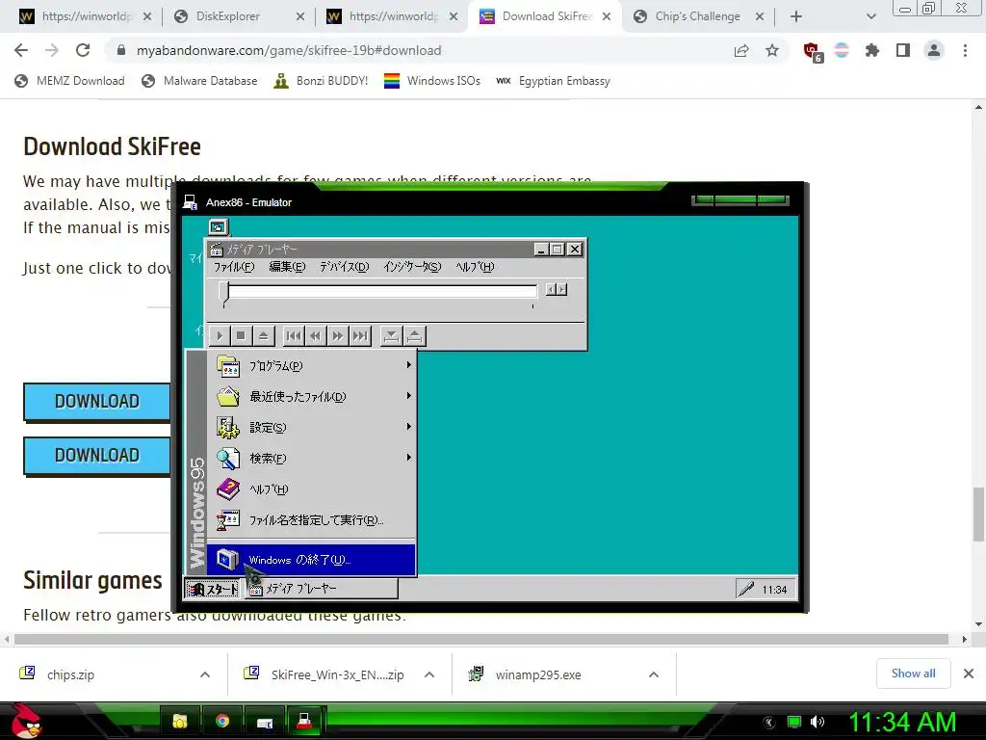Click previous mark button in Media Player

(x=293, y=336)
